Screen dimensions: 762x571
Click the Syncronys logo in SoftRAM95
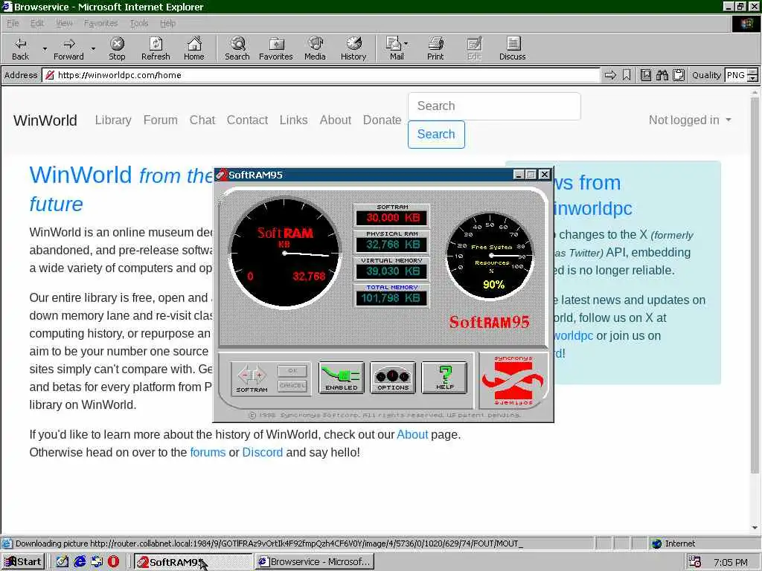click(x=513, y=381)
